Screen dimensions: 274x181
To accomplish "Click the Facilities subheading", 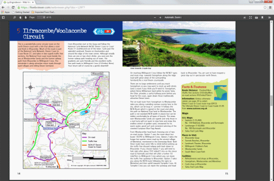I will [x=187, y=156].
